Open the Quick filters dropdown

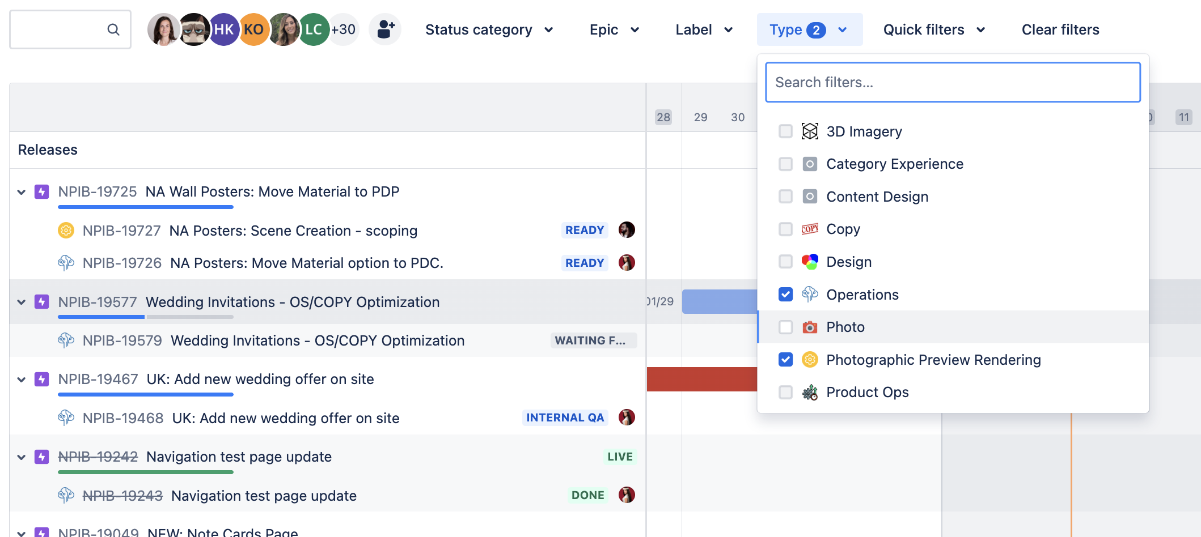click(x=932, y=29)
